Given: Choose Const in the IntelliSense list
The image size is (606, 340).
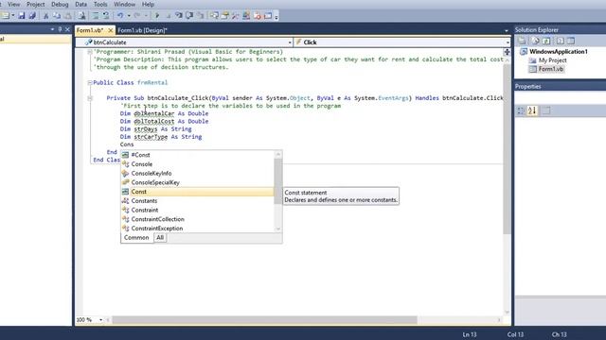Looking at the screenshot, I should tap(197, 192).
